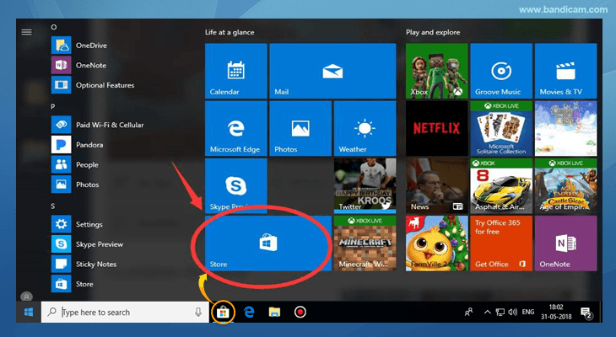Expand the hamburger menu in Start
This screenshot has height=337, width=616.
(x=26, y=31)
